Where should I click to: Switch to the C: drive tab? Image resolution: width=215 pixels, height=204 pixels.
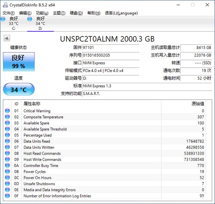point(13,24)
